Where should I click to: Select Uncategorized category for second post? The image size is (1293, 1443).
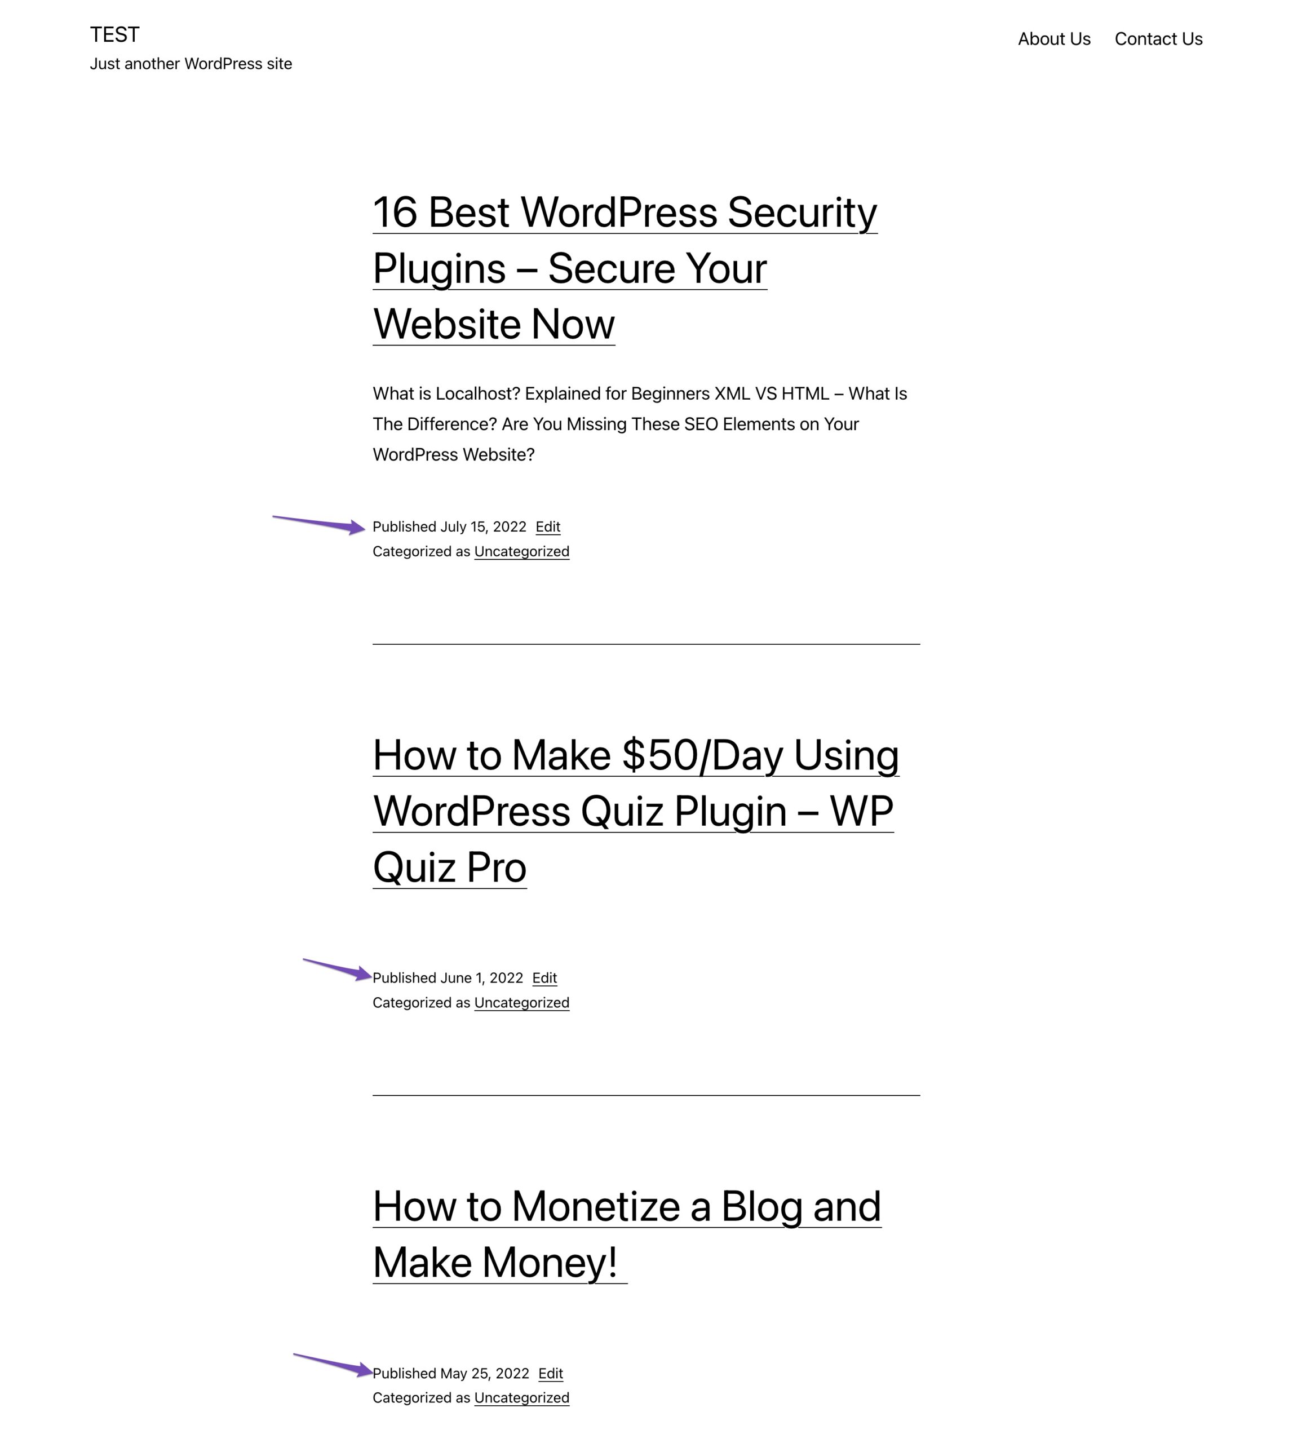(522, 1001)
